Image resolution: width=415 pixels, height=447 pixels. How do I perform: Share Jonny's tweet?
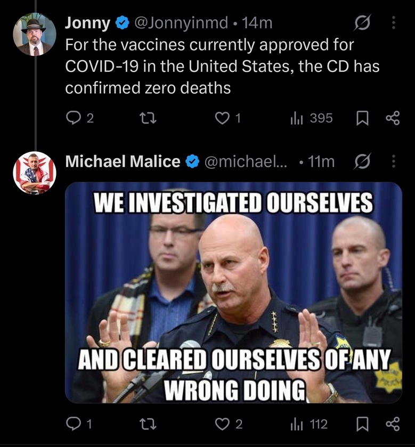[x=393, y=118]
